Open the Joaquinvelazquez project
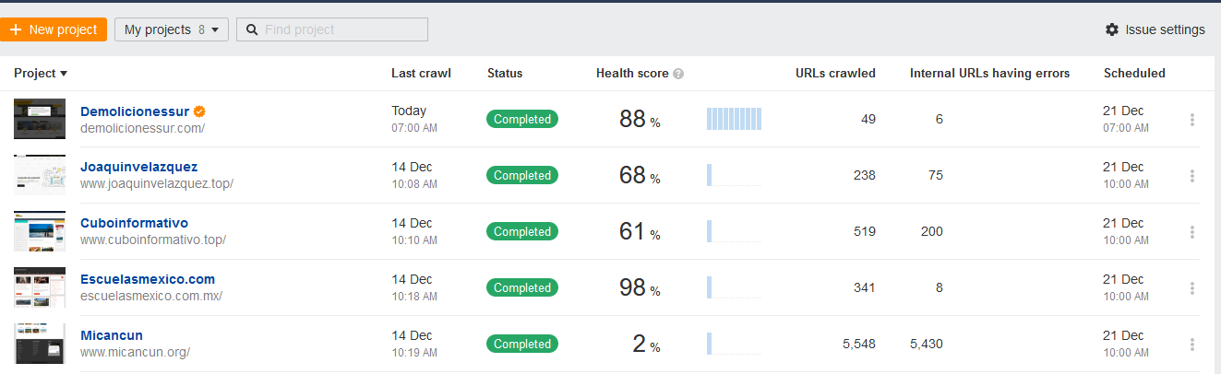Screen dimensions: 1221x374 138,167
